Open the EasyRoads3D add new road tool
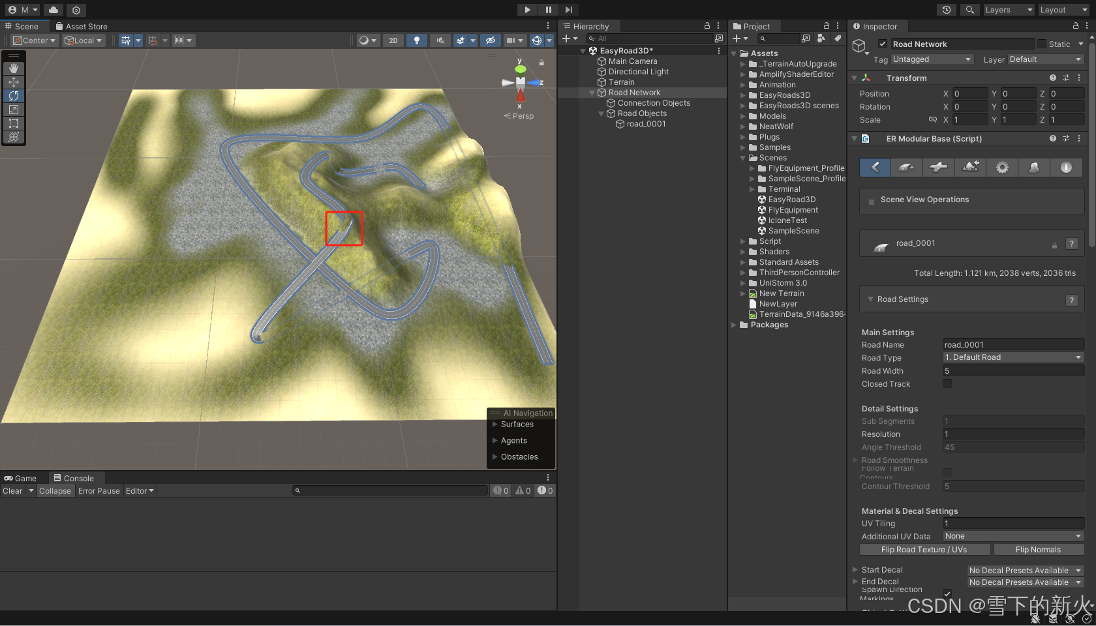This screenshot has width=1096, height=626. (x=906, y=168)
